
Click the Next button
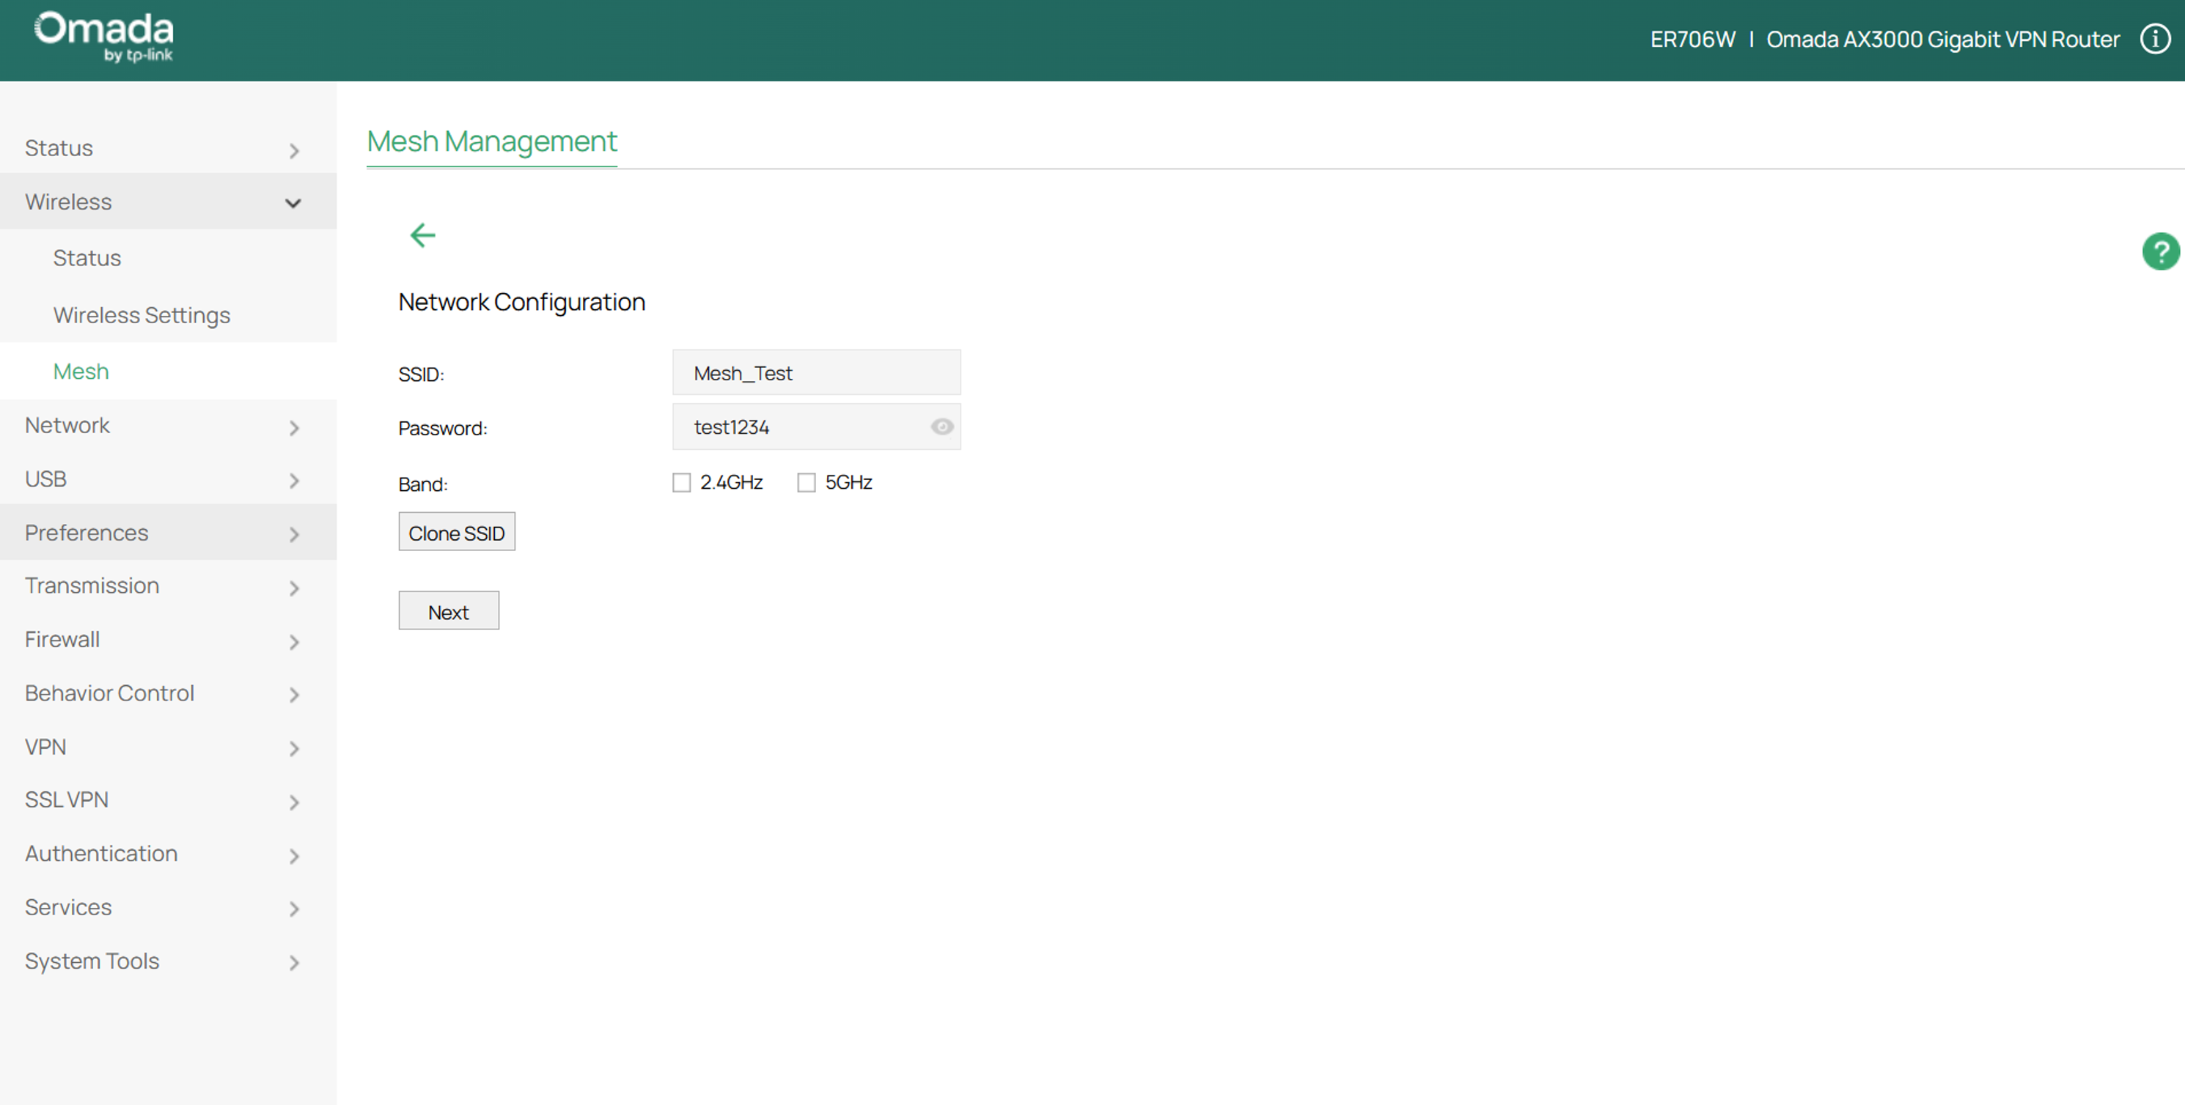pyautogui.click(x=449, y=611)
